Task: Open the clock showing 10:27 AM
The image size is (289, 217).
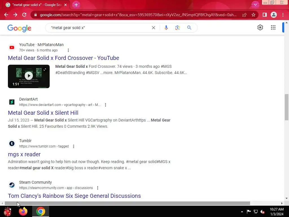Action: (277, 212)
